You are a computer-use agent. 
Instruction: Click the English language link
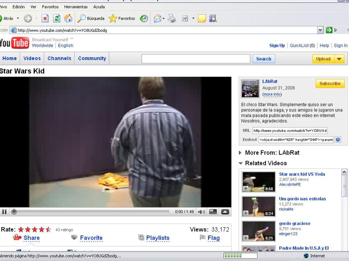click(x=65, y=46)
